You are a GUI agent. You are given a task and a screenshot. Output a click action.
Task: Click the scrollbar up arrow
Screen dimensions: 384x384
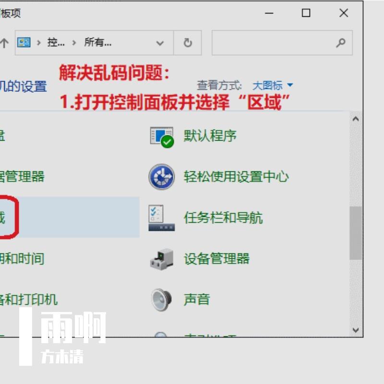coord(356,119)
